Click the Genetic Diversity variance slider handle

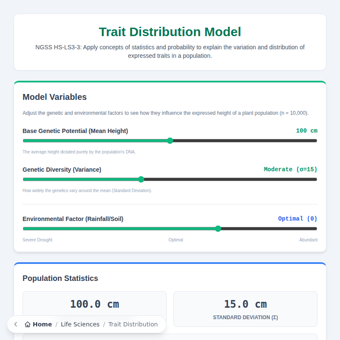pyautogui.click(x=141, y=179)
